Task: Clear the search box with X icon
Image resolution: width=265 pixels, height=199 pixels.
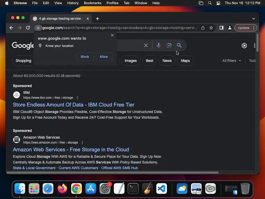Action: pos(146,45)
